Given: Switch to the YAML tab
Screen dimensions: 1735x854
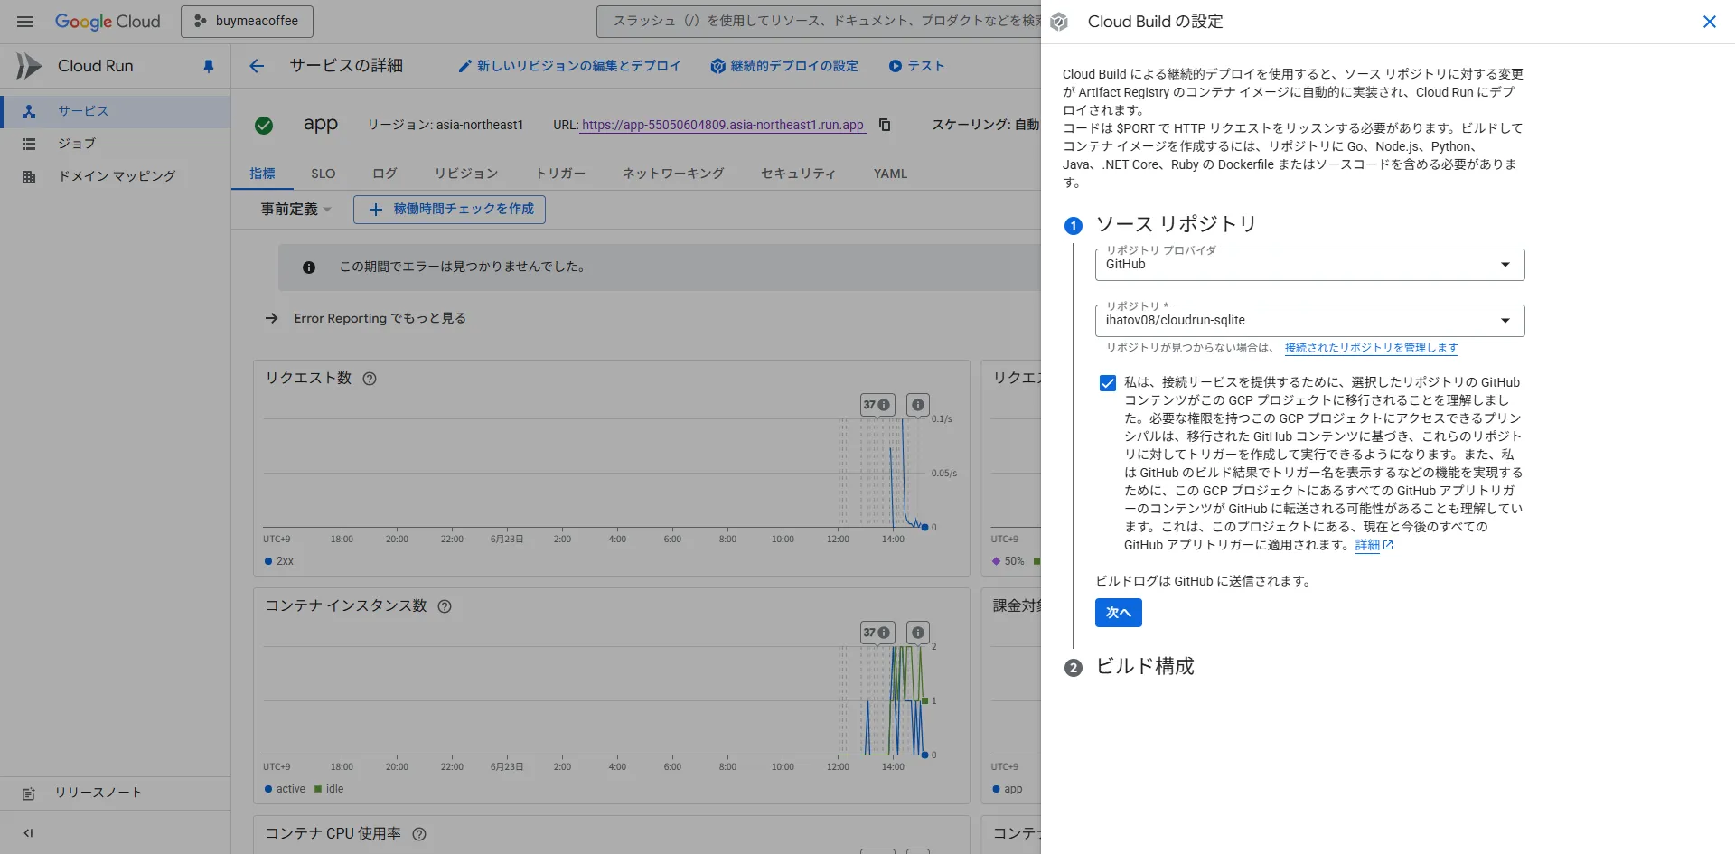Looking at the screenshot, I should pyautogui.click(x=890, y=174).
